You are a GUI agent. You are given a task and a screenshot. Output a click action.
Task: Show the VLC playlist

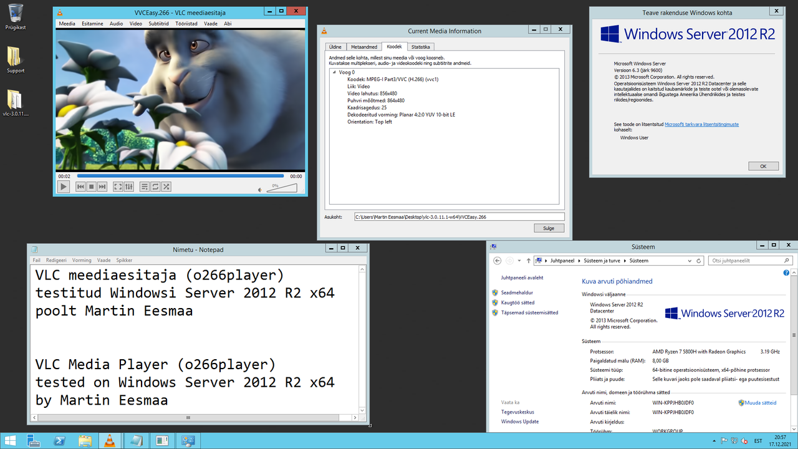144,186
